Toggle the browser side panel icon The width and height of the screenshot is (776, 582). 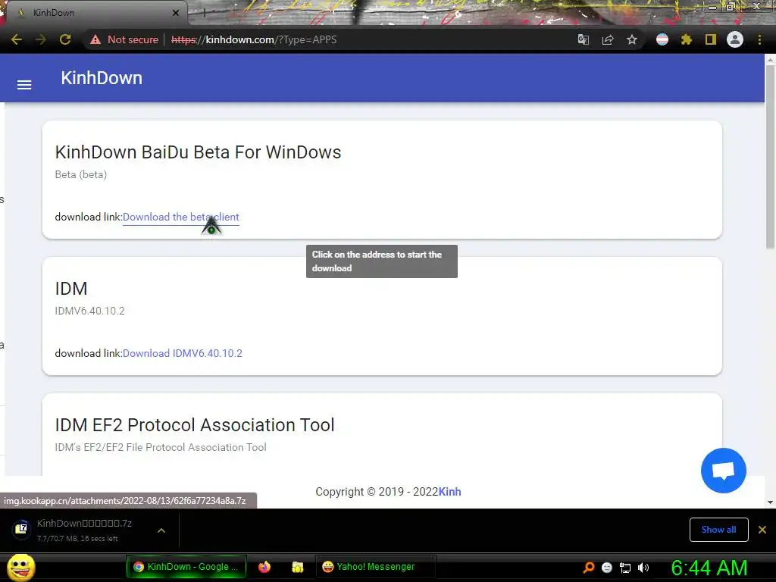(711, 39)
